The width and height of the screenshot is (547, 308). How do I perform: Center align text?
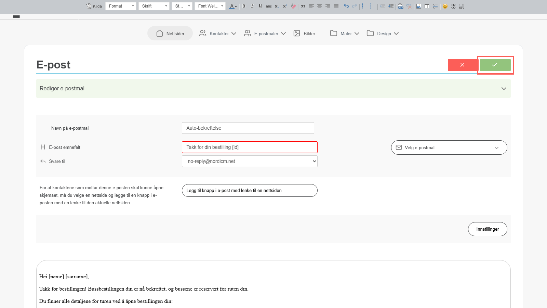tap(320, 6)
